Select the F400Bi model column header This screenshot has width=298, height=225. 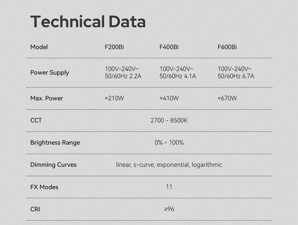point(169,47)
